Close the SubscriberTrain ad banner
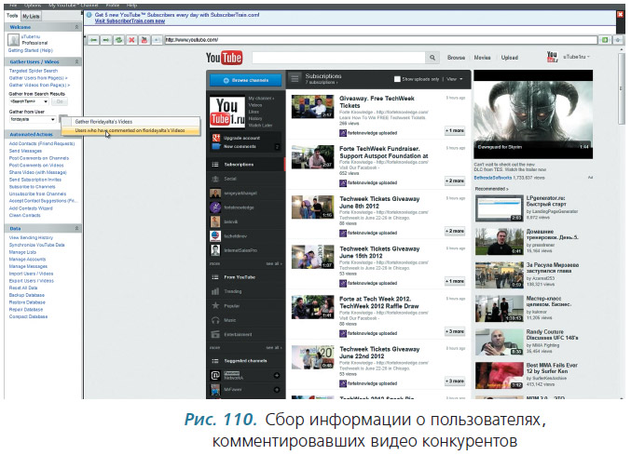This screenshot has height=455, width=631. coord(620,15)
